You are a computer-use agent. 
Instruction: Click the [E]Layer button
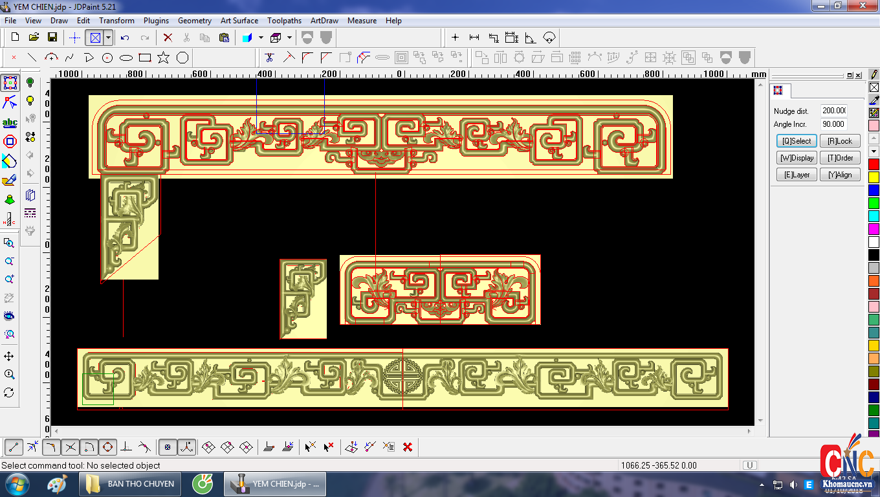point(797,175)
